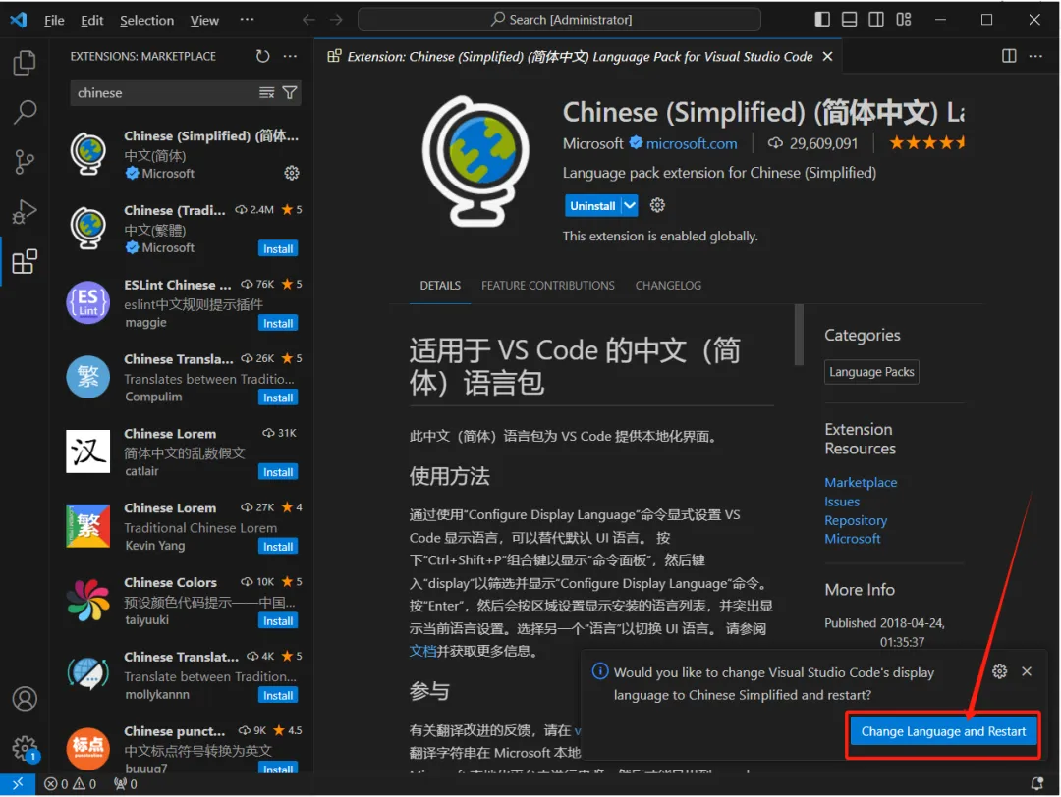Click the Language Packs category tag
This screenshot has width=1061, height=797.
pyautogui.click(x=871, y=372)
